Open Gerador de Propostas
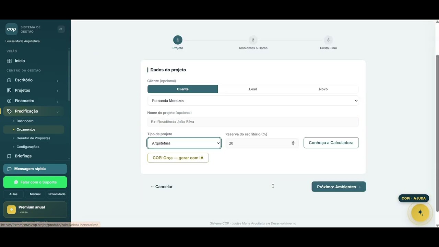The height and width of the screenshot is (247, 439). click(x=33, y=138)
